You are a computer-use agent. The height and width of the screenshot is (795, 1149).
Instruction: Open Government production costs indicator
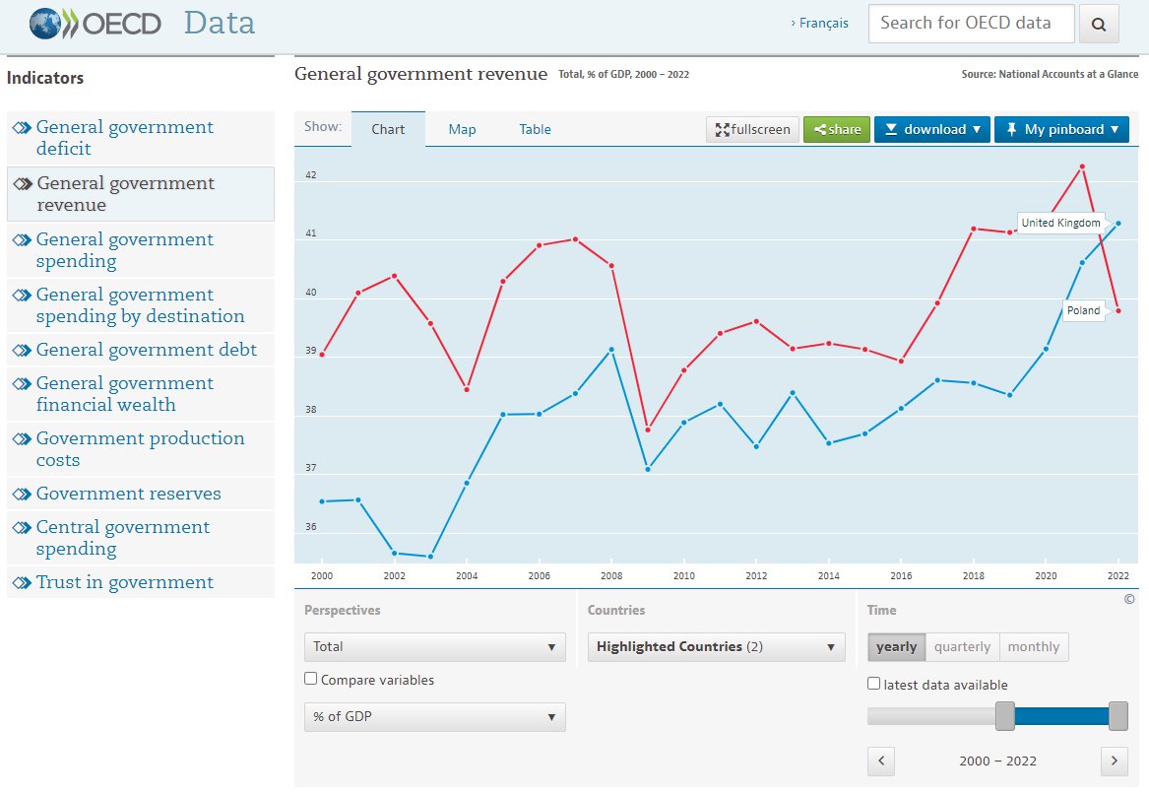[140, 449]
